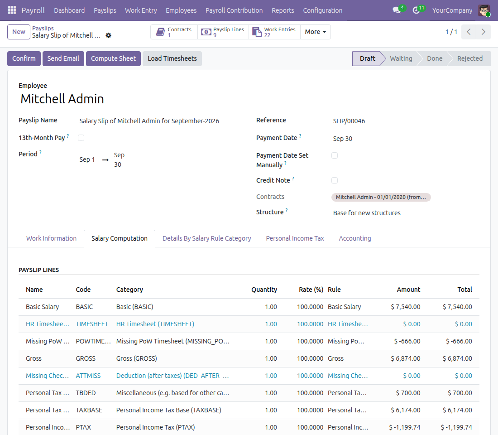Image resolution: width=498 pixels, height=435 pixels.
Task: Select the TAXBASE code row
Action: click(x=249, y=410)
